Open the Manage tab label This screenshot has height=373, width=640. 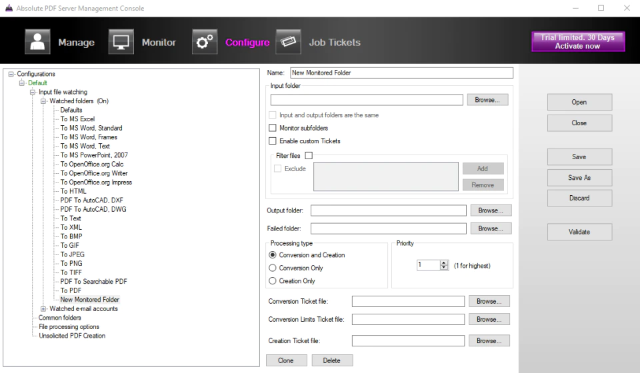(x=76, y=43)
